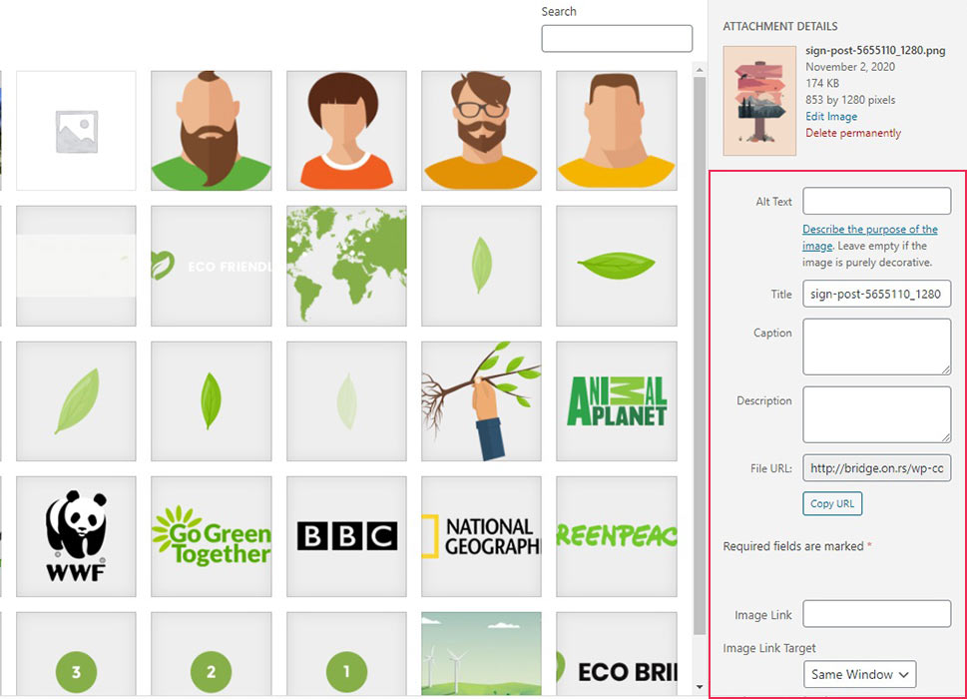Screen dimensions: 967x699
Task: Select the Animal Planet logo thumbnail
Action: click(617, 401)
